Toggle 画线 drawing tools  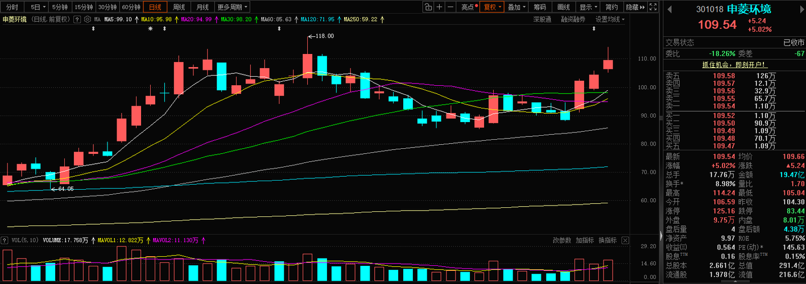(x=564, y=7)
